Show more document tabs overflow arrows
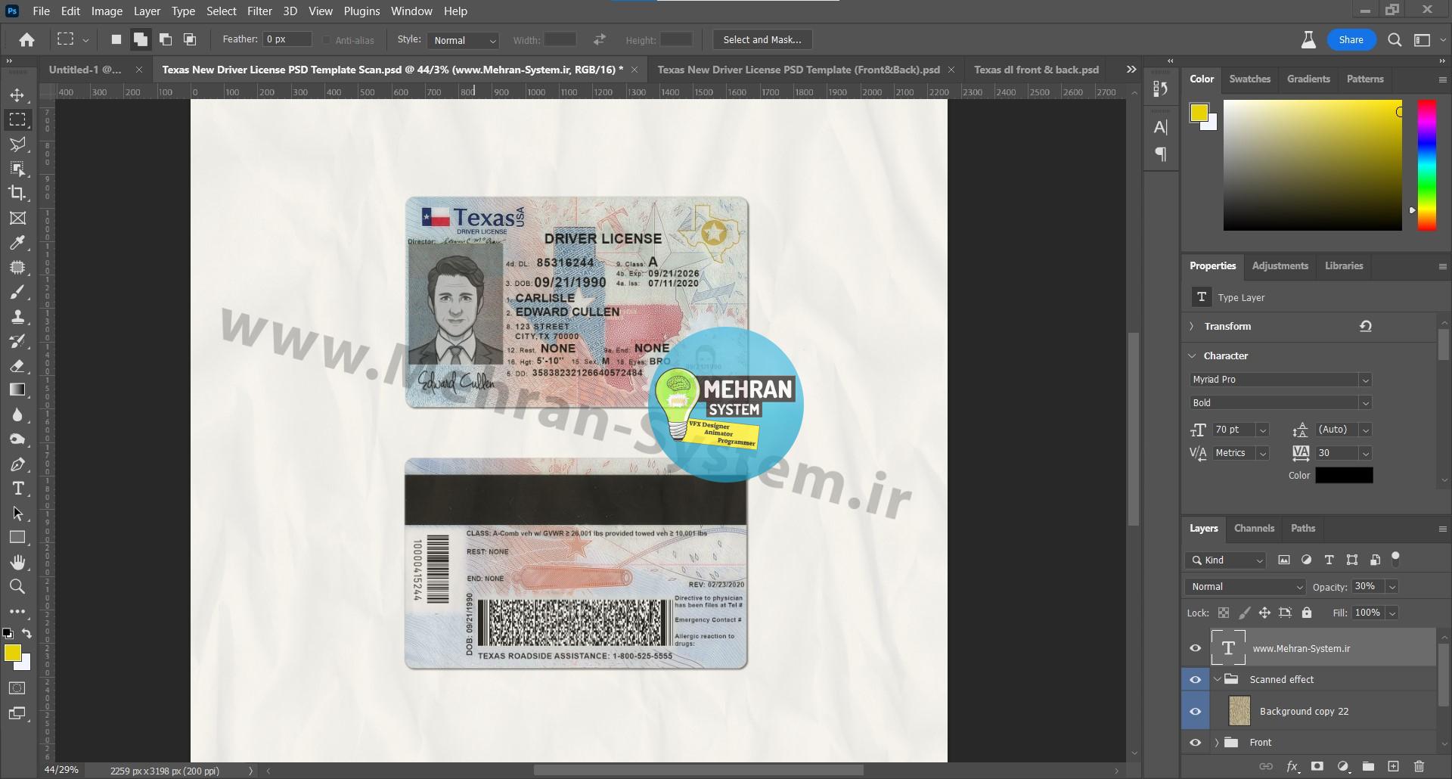 tap(1131, 70)
